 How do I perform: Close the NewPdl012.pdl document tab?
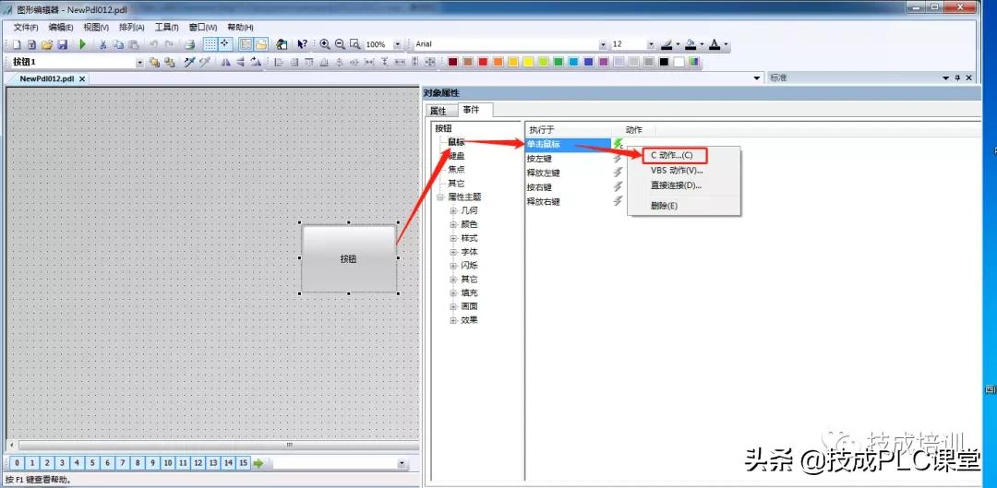point(82,78)
